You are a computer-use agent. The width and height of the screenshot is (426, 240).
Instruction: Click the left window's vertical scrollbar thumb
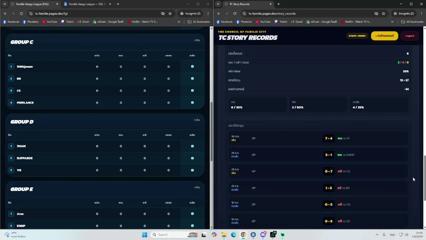pyautogui.click(x=211, y=132)
